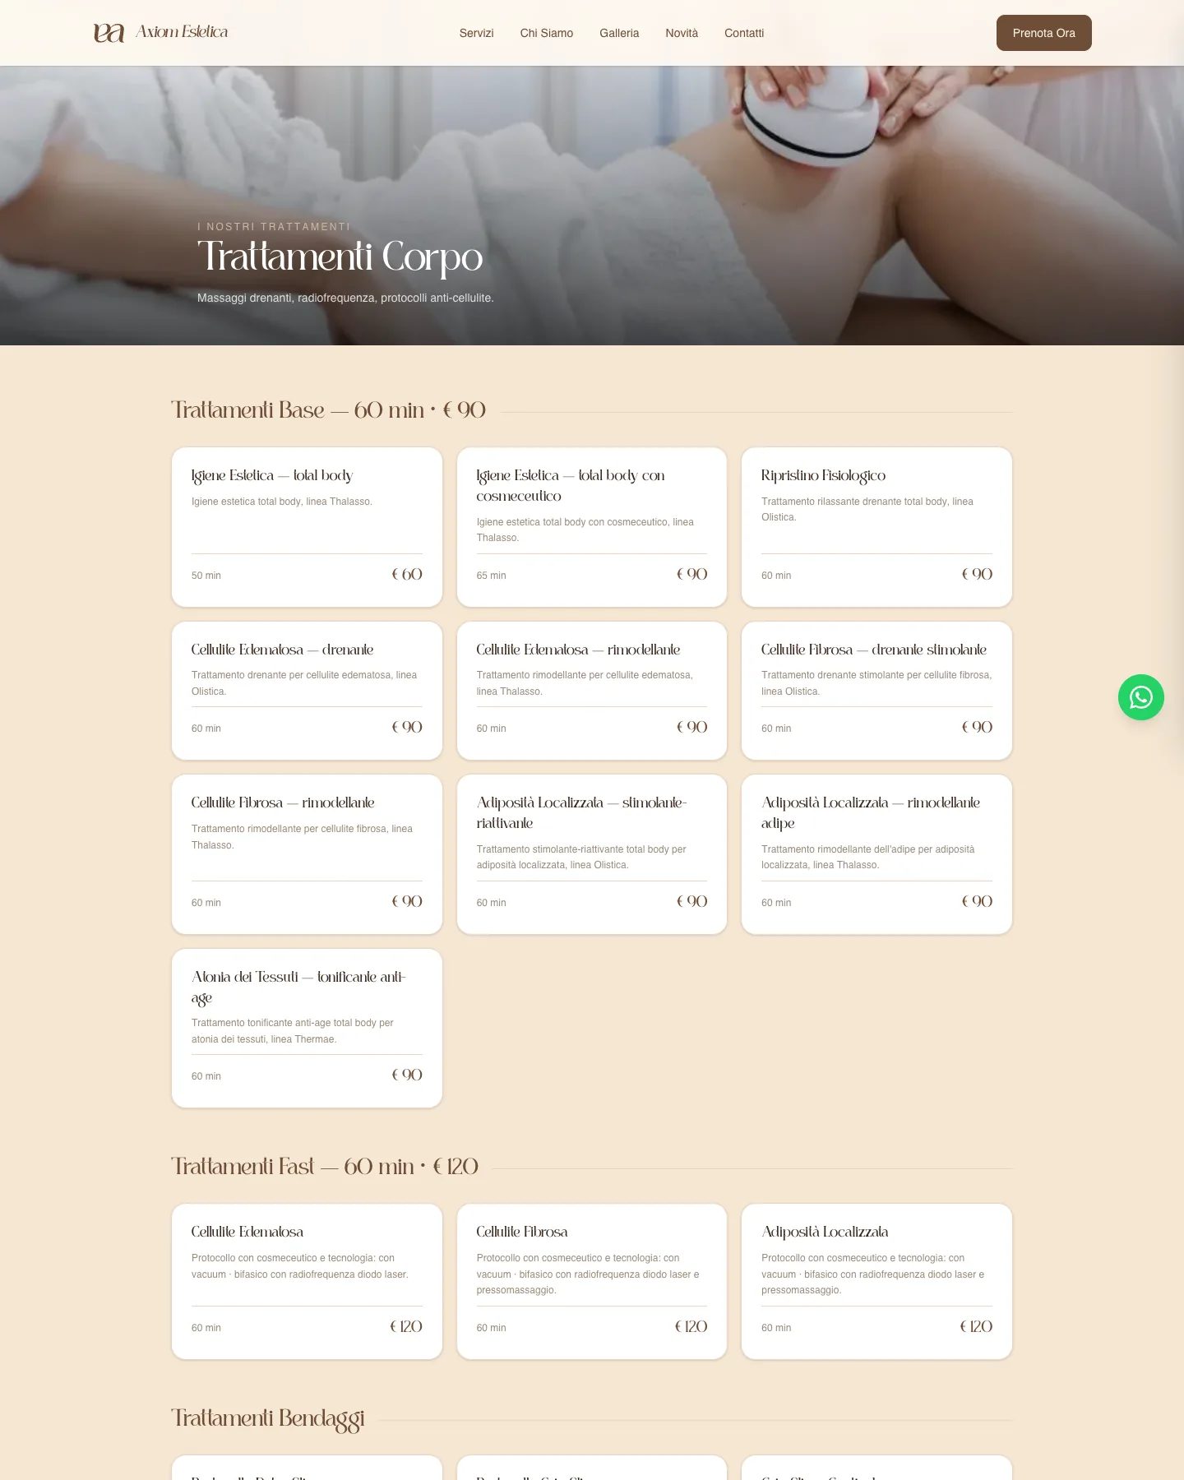
Task: Click the Trattamenti Corpo hero title
Action: [x=340, y=257]
